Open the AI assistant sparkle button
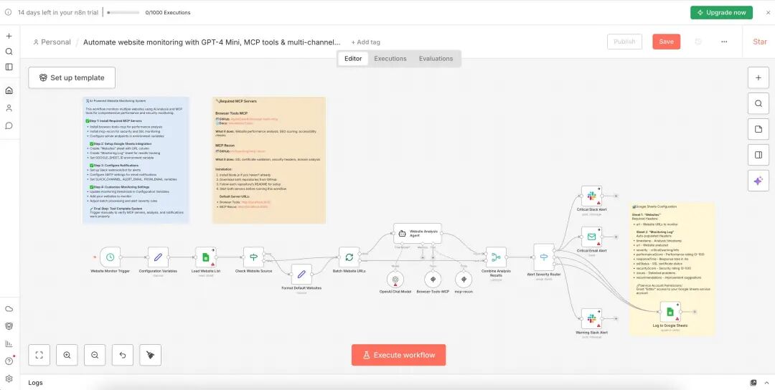This screenshot has width=775, height=390. (758, 181)
